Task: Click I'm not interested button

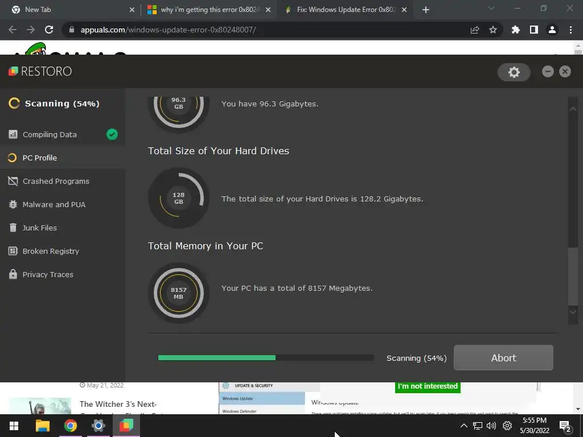Action: coord(428,386)
